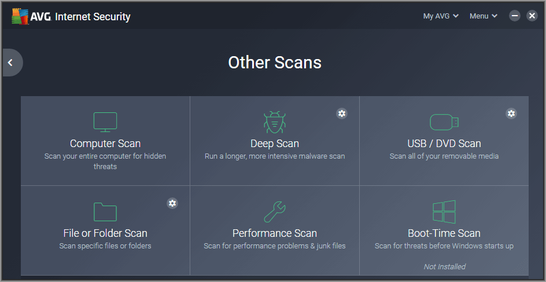Viewport: 546px width, 282px height.
Task: Click the USB drive scan icon
Action: (444, 122)
